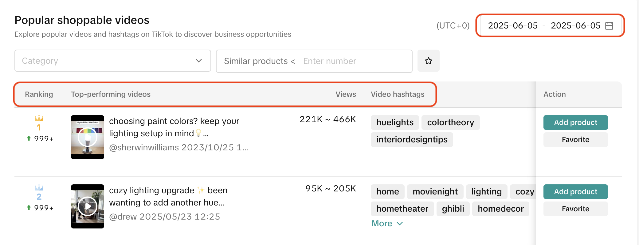
Task: Click the interiordesigntips hashtag
Action: [x=412, y=140]
